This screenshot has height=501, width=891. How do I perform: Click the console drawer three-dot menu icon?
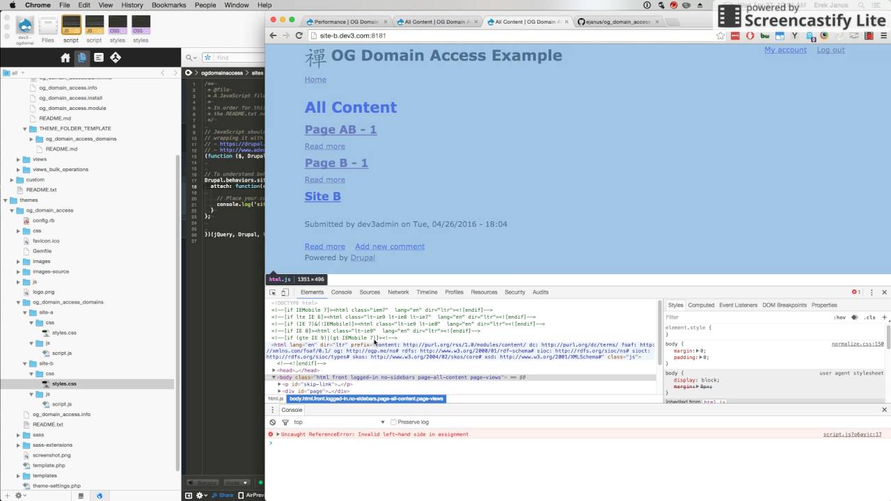pos(273,410)
